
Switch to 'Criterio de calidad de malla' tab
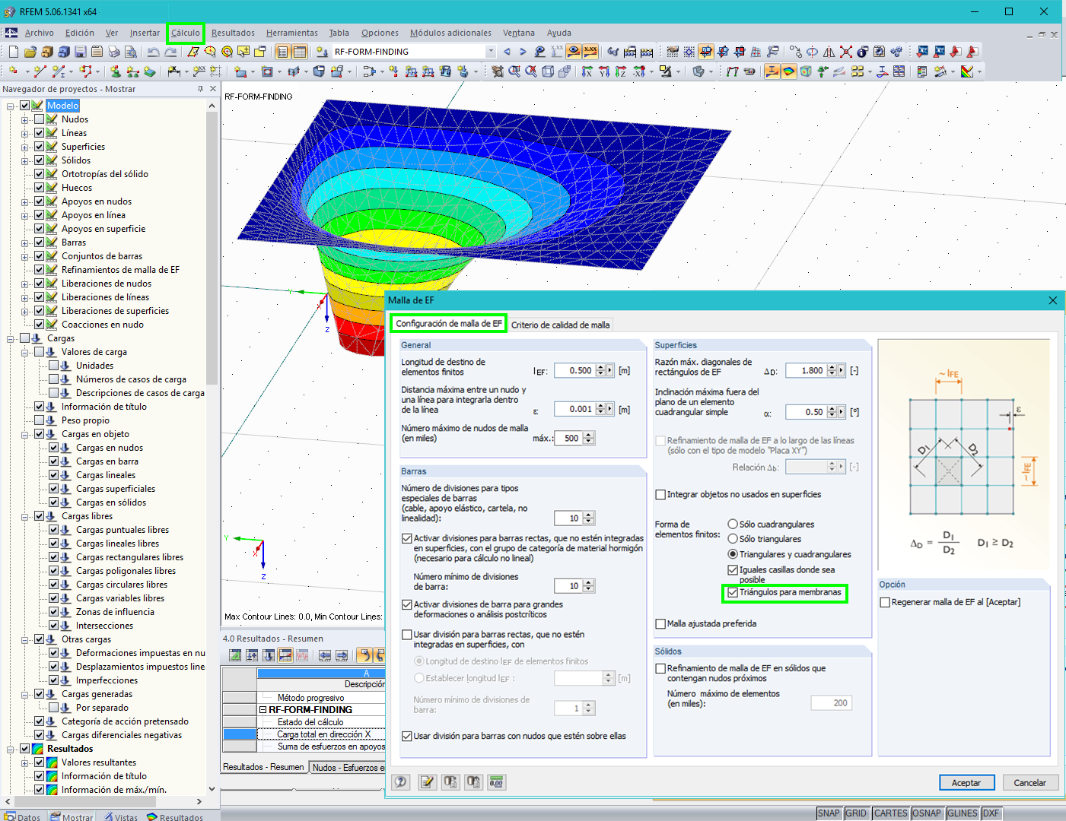click(x=560, y=325)
